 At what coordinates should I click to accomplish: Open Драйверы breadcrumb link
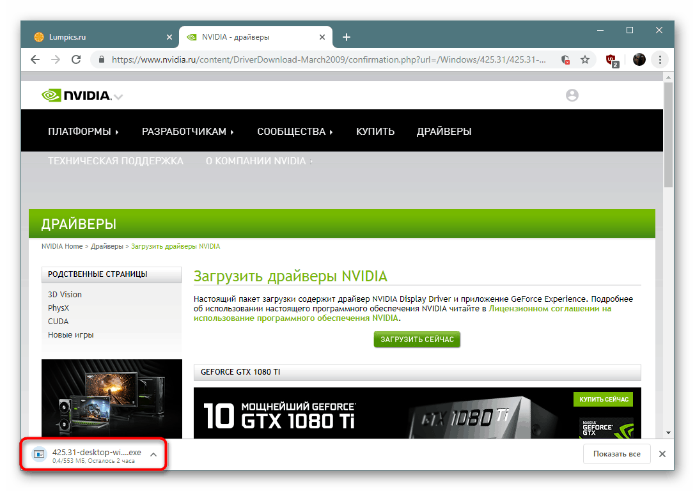[107, 246]
